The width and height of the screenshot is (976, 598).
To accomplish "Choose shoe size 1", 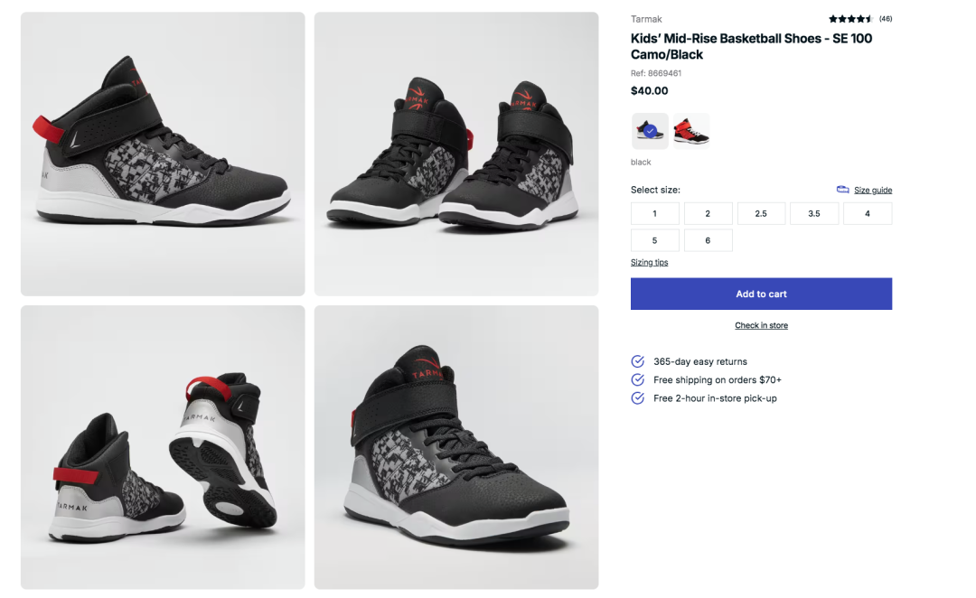I will coord(655,213).
